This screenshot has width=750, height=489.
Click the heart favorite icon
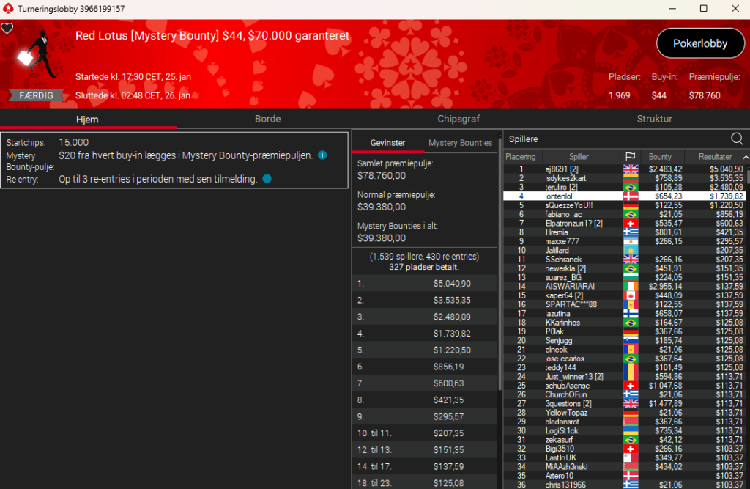tap(7, 29)
